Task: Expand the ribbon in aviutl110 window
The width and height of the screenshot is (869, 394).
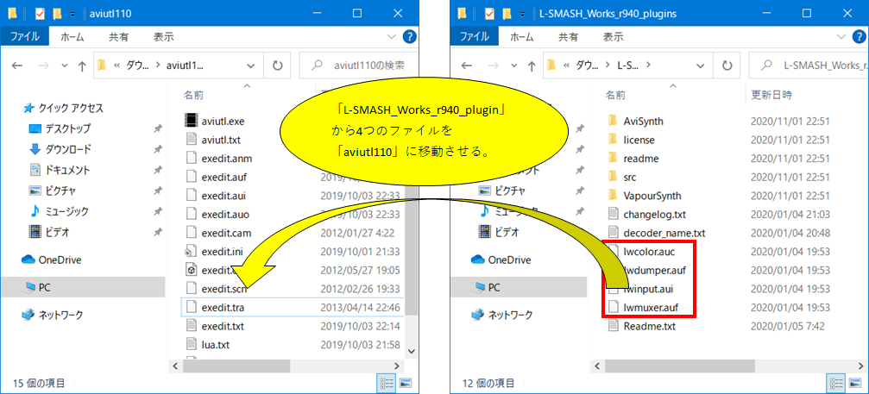Action: tap(393, 37)
